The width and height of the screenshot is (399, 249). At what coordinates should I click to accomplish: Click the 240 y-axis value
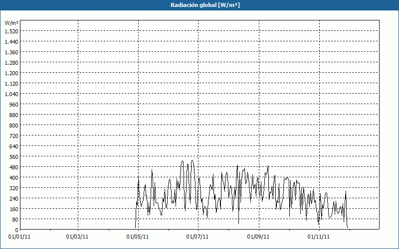pyautogui.click(x=14, y=199)
